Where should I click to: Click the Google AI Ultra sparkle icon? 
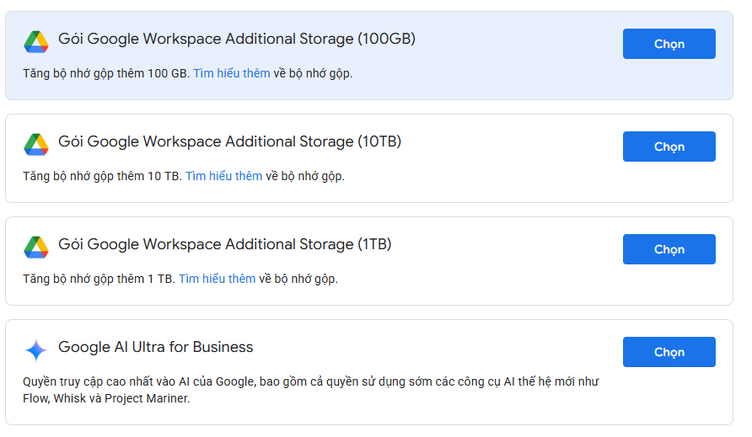[36, 350]
